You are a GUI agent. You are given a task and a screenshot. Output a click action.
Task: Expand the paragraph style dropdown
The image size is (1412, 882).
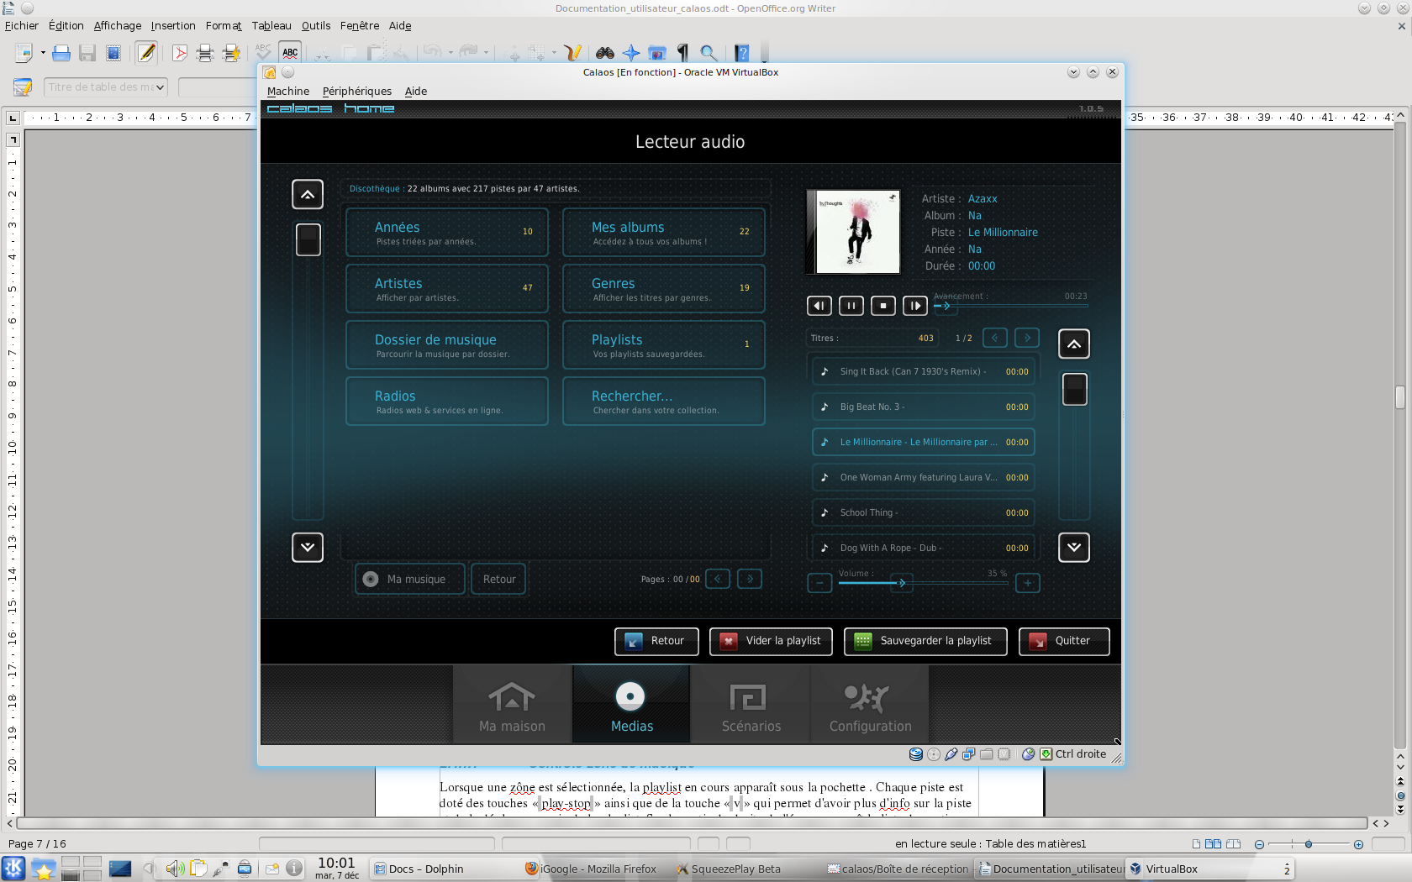pyautogui.click(x=160, y=87)
